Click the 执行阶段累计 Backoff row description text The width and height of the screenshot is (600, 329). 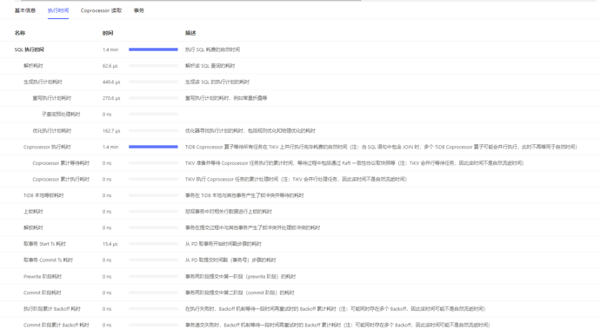(x=335, y=309)
